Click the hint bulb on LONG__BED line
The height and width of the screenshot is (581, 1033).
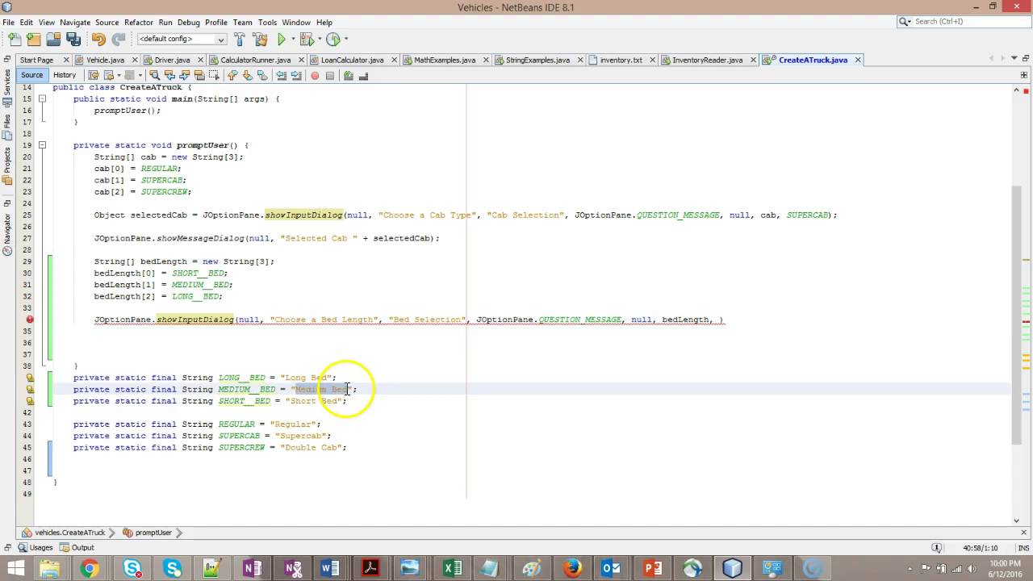[x=30, y=378]
